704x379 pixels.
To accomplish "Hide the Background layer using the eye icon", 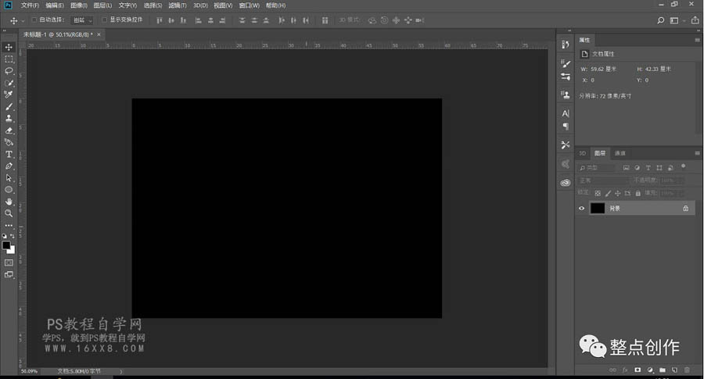I will pos(581,208).
